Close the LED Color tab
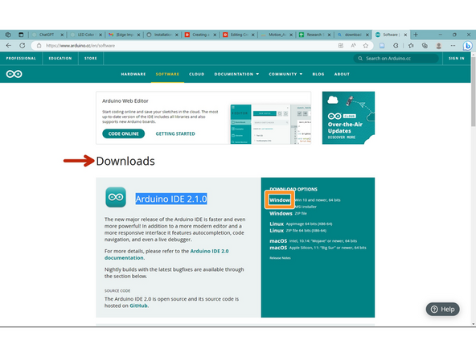Viewport: 476px width, 357px height. (101, 35)
